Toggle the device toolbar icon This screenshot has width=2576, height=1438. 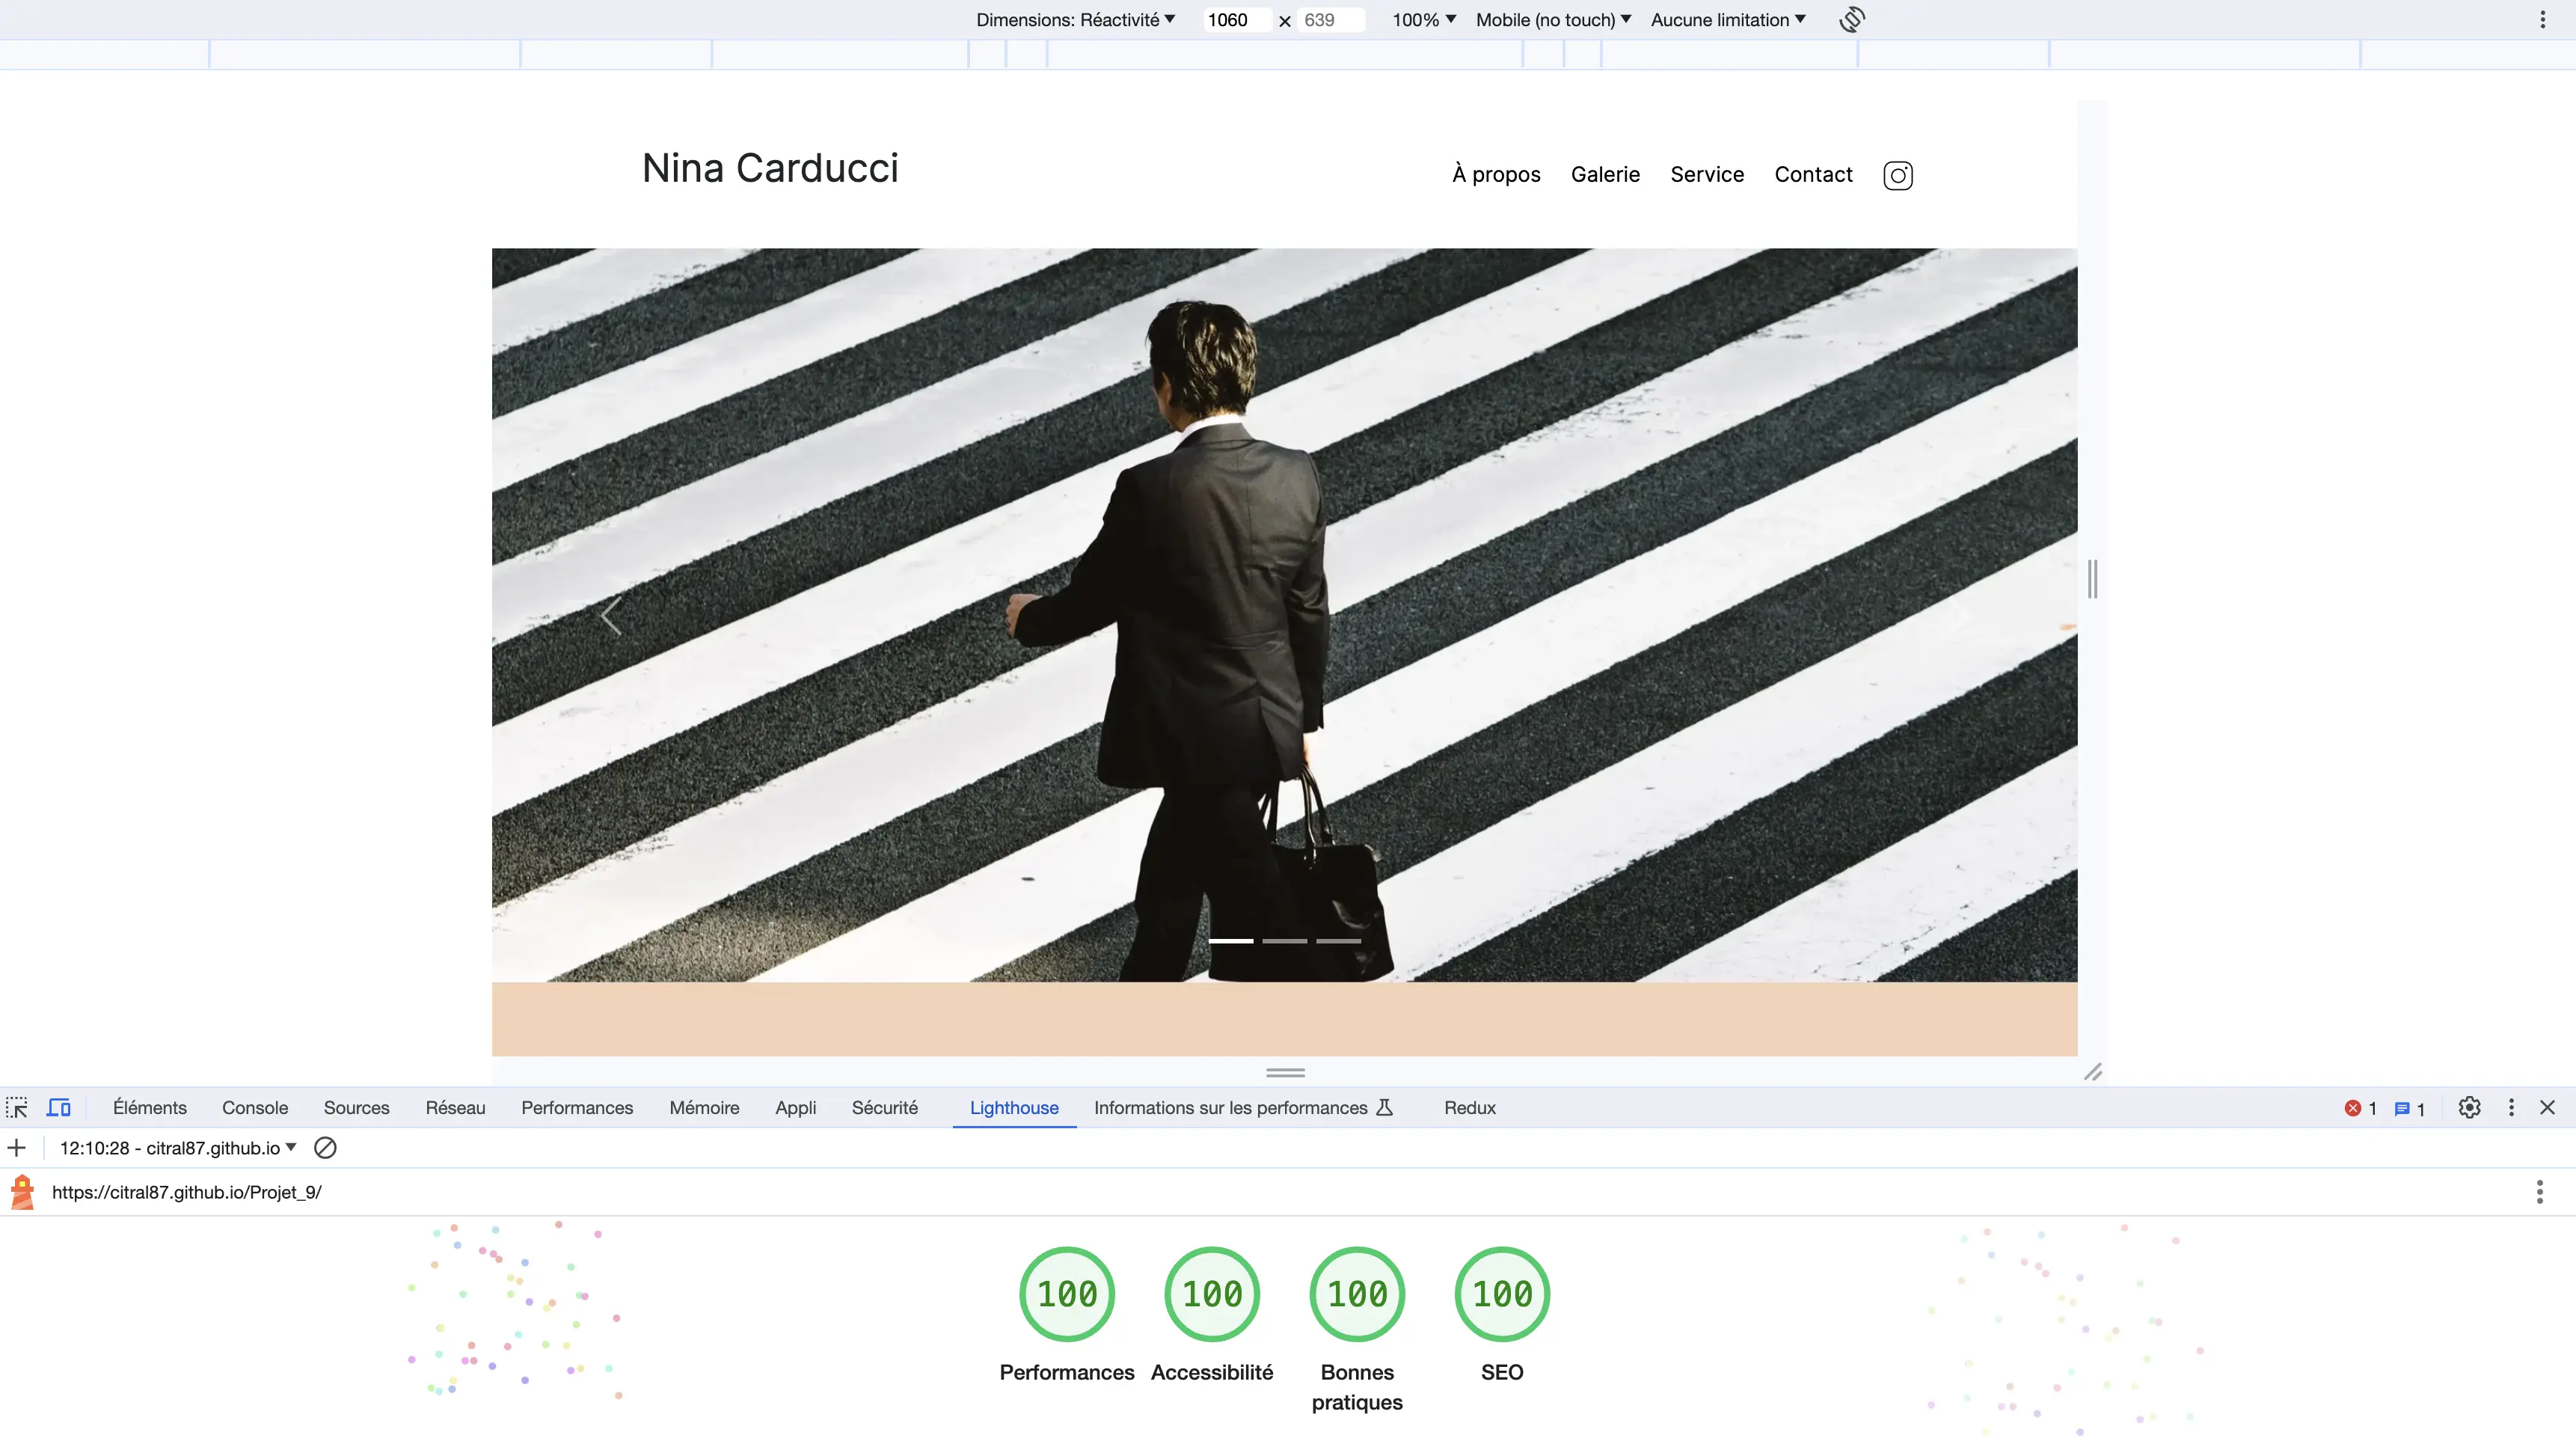(59, 1107)
